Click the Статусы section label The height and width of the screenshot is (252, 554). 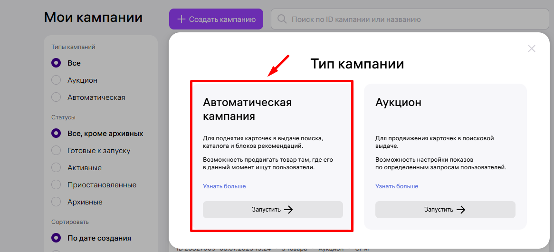point(63,117)
